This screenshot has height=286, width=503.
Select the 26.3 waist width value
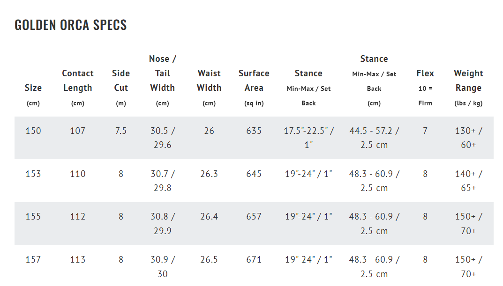point(209,174)
